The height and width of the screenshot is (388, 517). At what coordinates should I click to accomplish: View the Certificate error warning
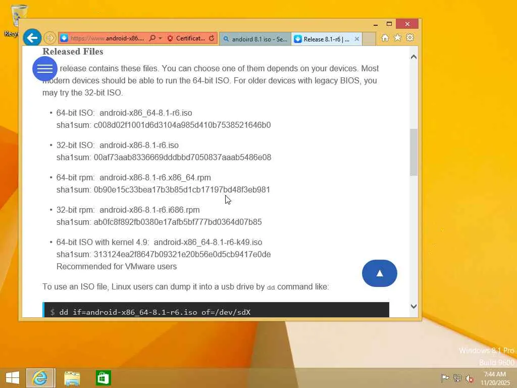pos(186,38)
